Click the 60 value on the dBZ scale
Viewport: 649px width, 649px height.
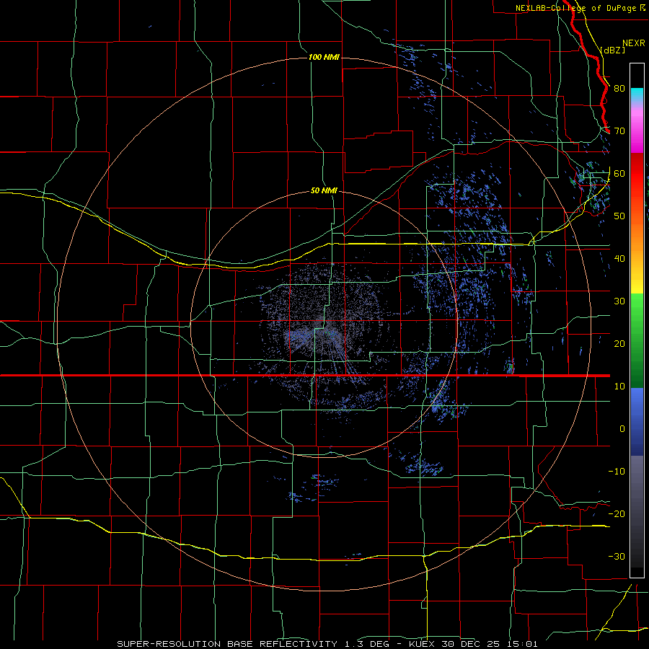(619, 173)
